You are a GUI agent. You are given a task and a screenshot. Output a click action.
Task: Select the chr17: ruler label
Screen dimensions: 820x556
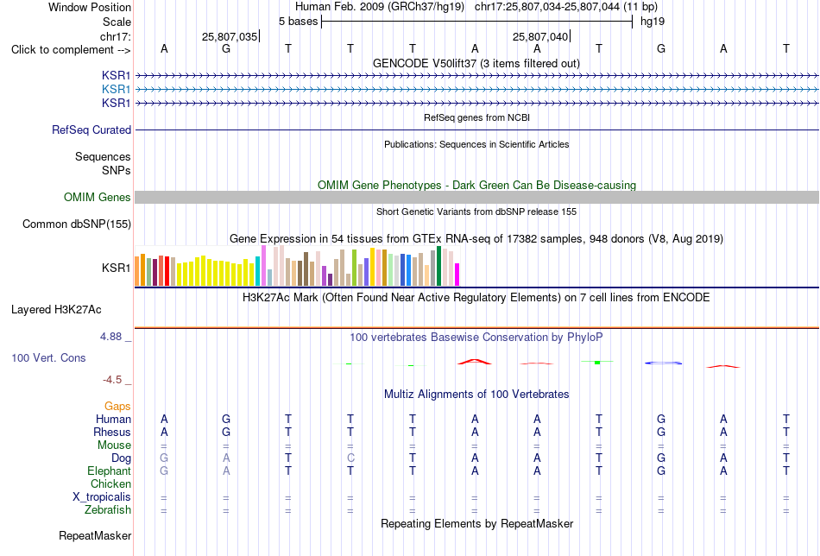115,36
